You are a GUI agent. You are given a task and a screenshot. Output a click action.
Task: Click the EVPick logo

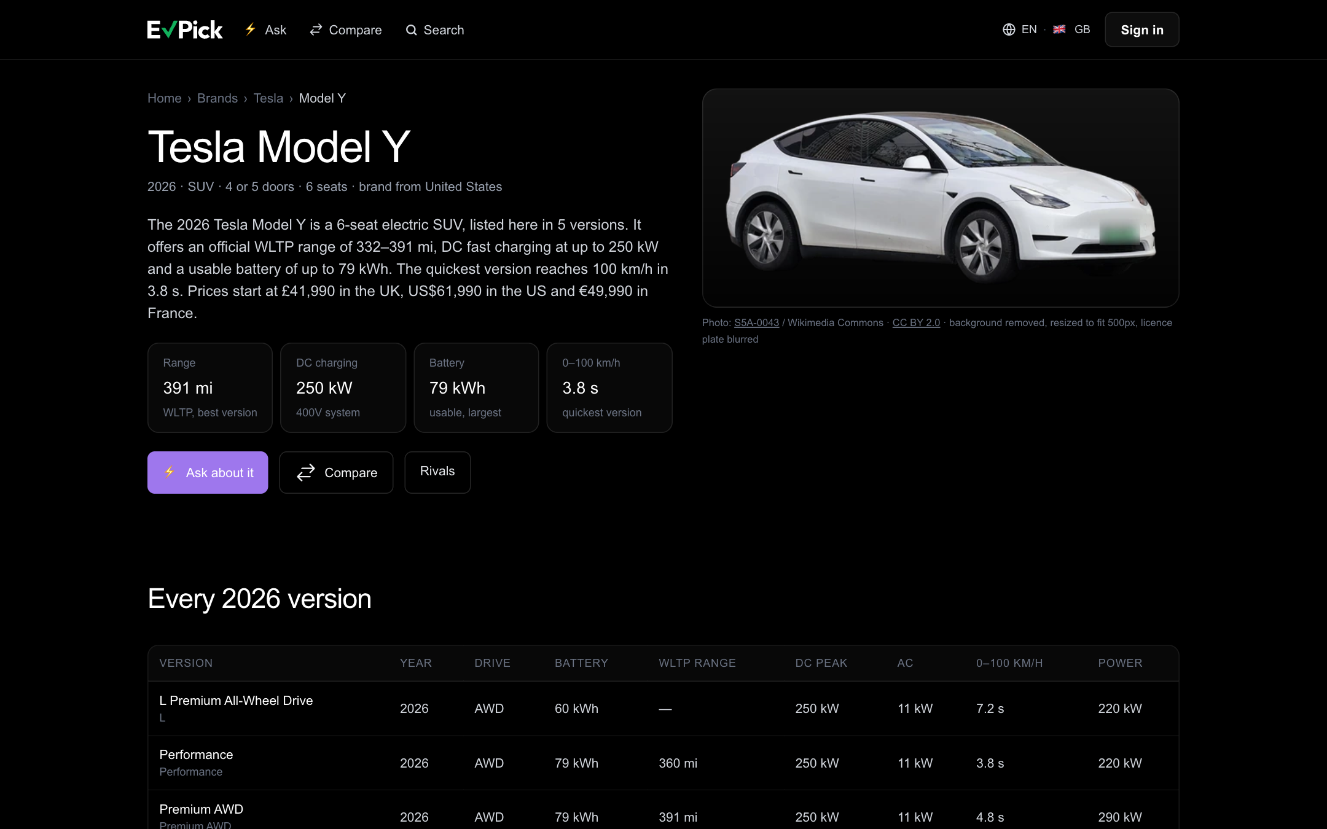184,29
